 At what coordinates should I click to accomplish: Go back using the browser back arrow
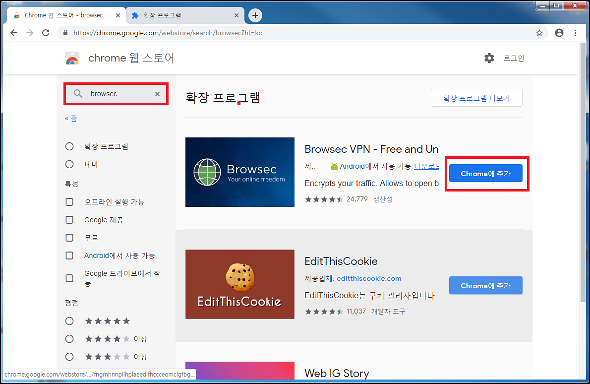point(14,33)
